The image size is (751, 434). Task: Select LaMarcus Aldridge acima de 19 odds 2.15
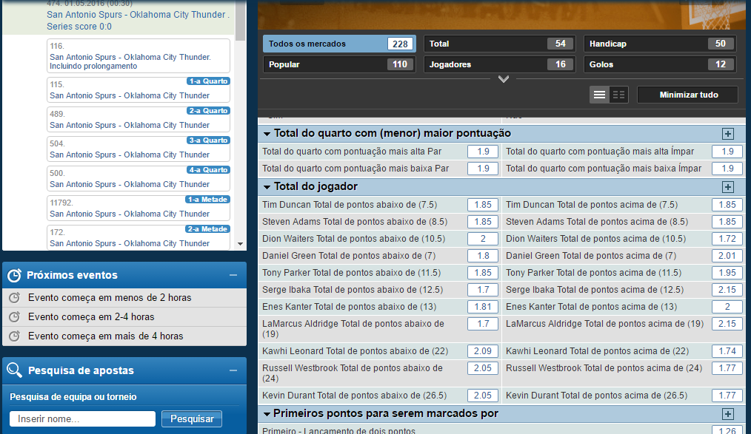tap(727, 324)
